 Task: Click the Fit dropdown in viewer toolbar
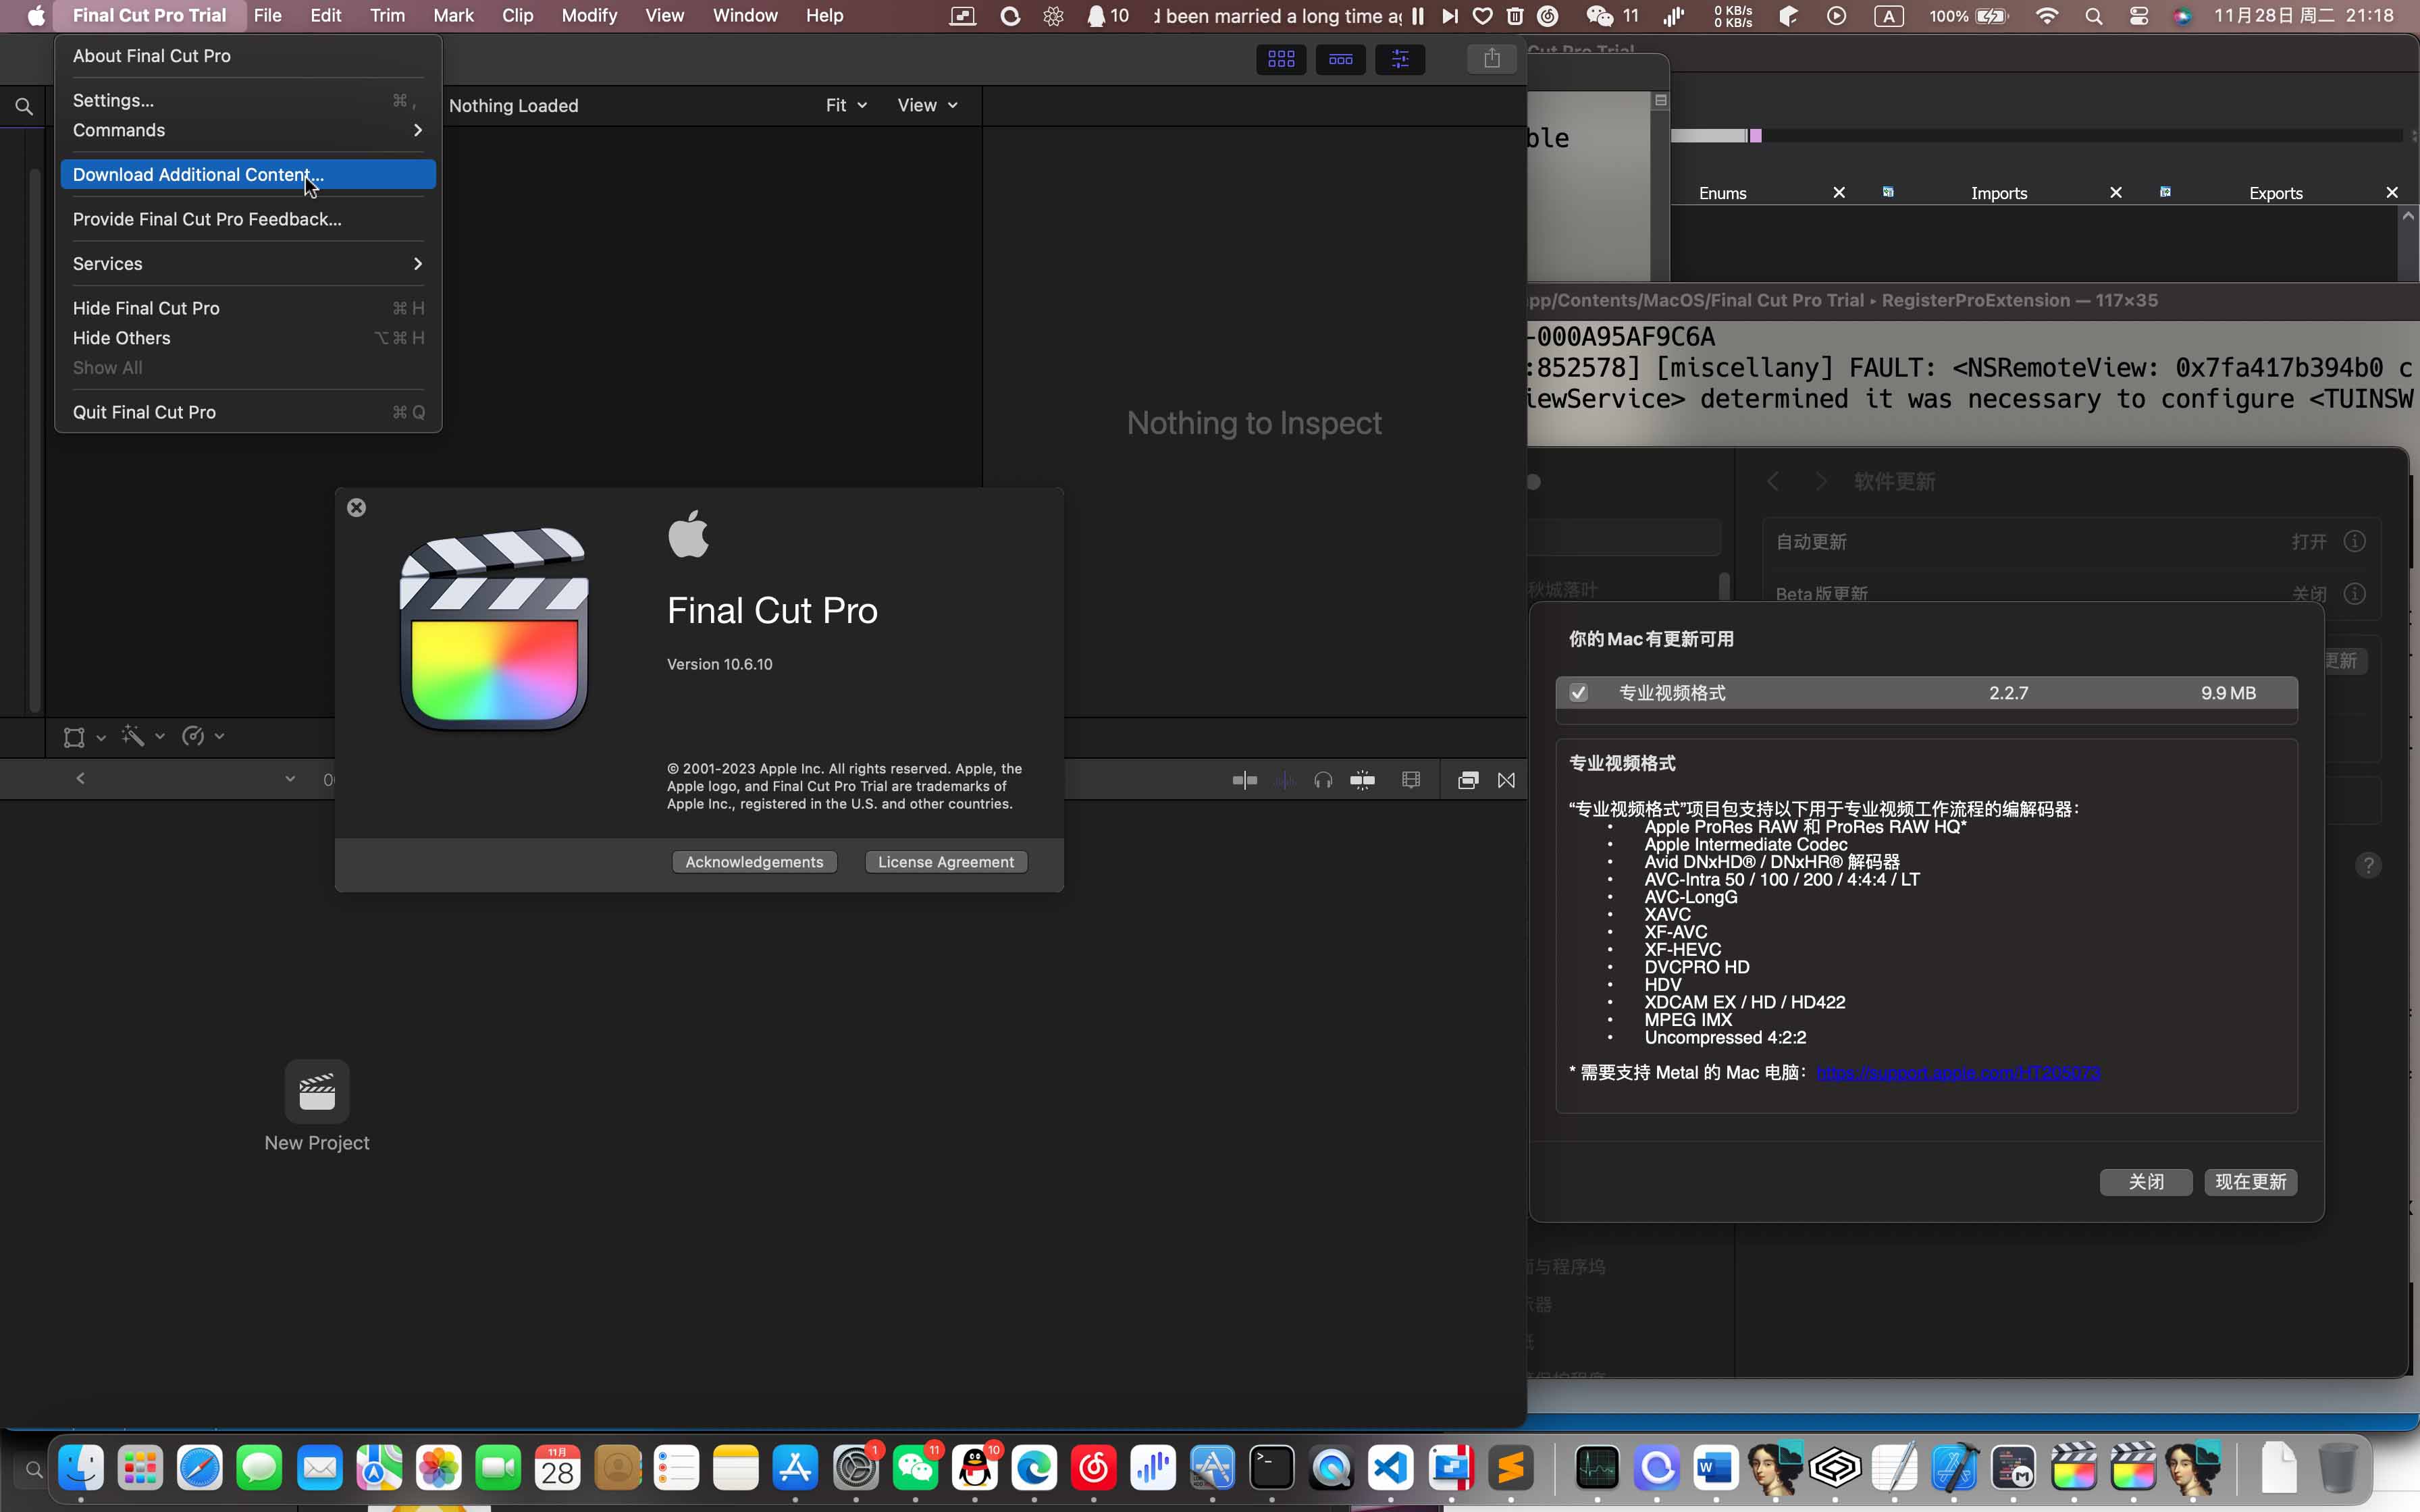843,105
